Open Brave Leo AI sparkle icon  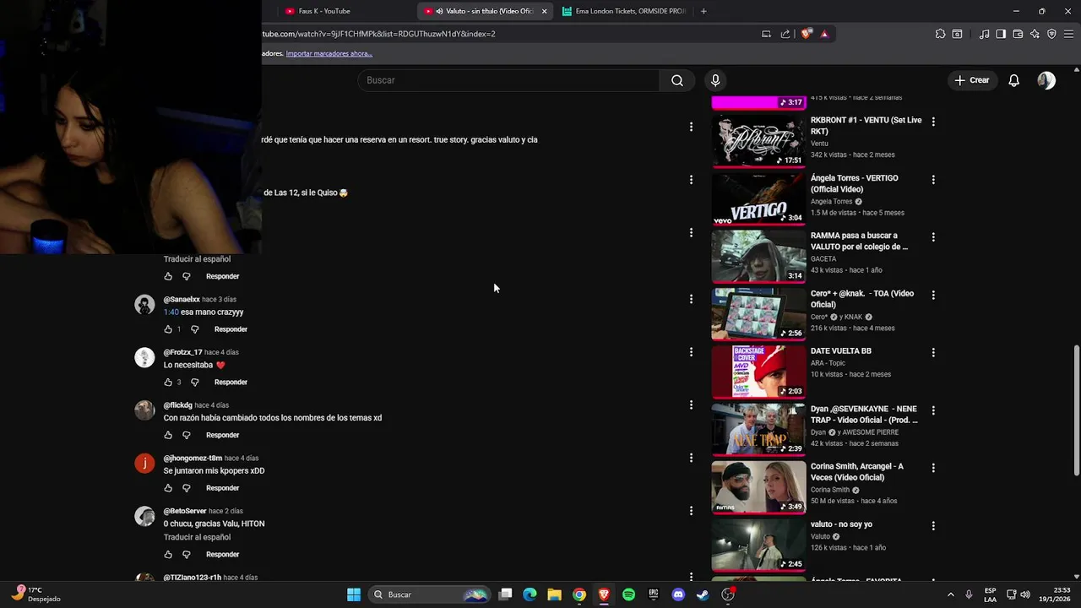(1035, 34)
